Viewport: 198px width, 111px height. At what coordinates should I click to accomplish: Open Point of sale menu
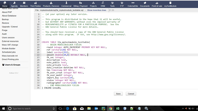pyautogui.click(x=157, y=4)
